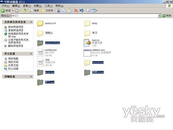Open the 收藏(A) menu
Viewport: 173px width, 130px height.
(x=38, y=6)
